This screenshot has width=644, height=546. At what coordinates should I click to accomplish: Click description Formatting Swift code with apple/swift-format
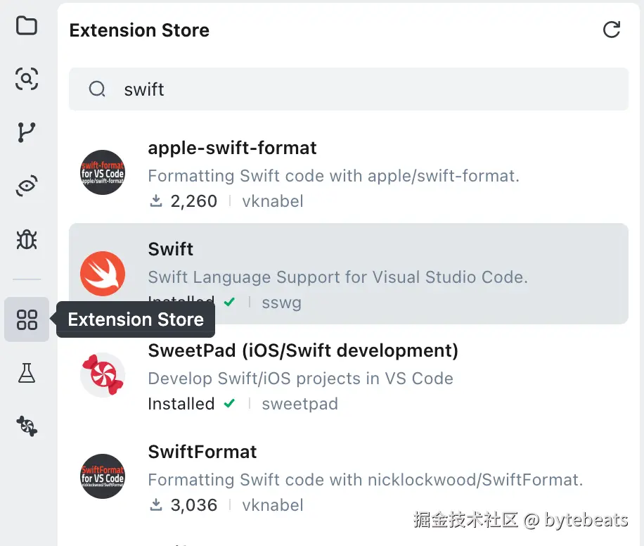pyautogui.click(x=333, y=176)
